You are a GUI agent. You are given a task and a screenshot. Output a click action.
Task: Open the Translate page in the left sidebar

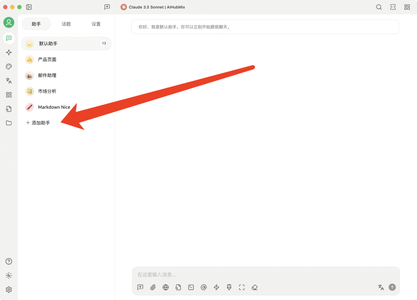tap(9, 81)
